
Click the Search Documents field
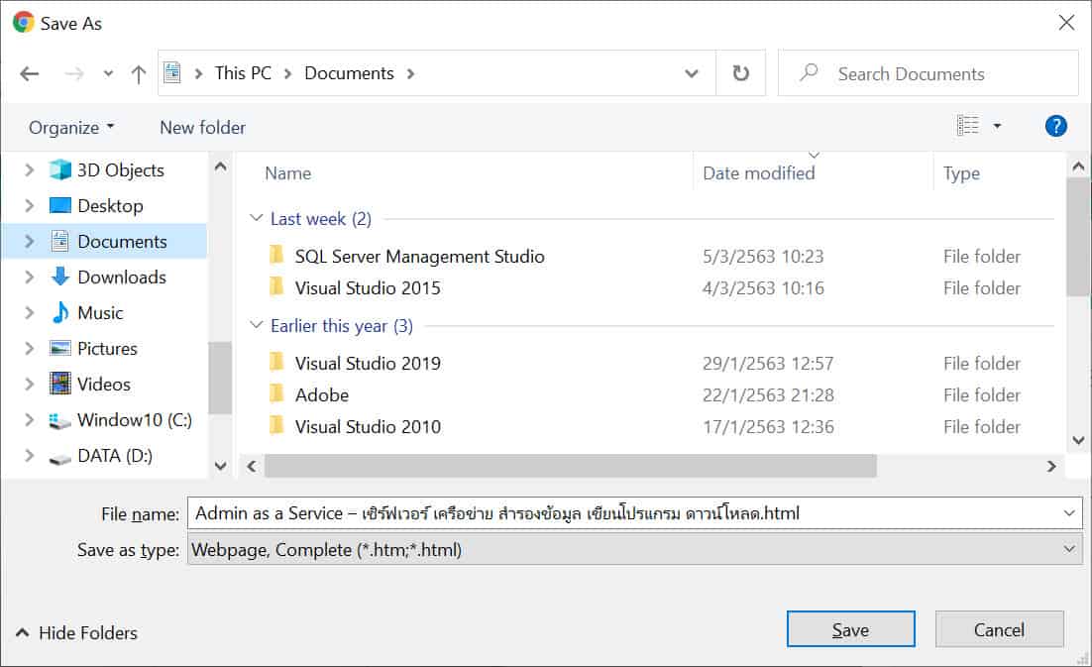coord(928,73)
